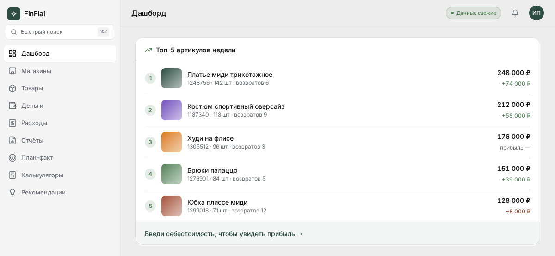Image resolution: width=555 pixels, height=256 pixels.
Task: Click the План-факт target icon
Action: click(12, 157)
